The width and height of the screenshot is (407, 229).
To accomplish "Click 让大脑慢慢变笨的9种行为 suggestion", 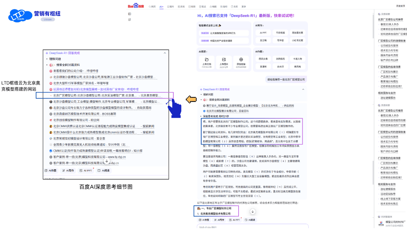I will pos(223,33).
